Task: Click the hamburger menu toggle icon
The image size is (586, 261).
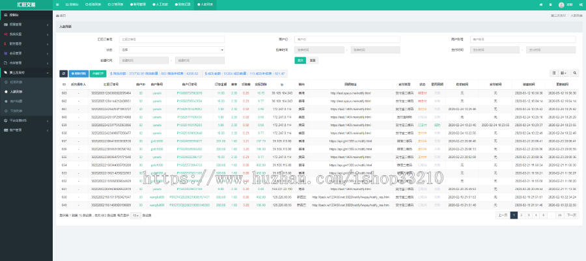Action: tap(59, 4)
